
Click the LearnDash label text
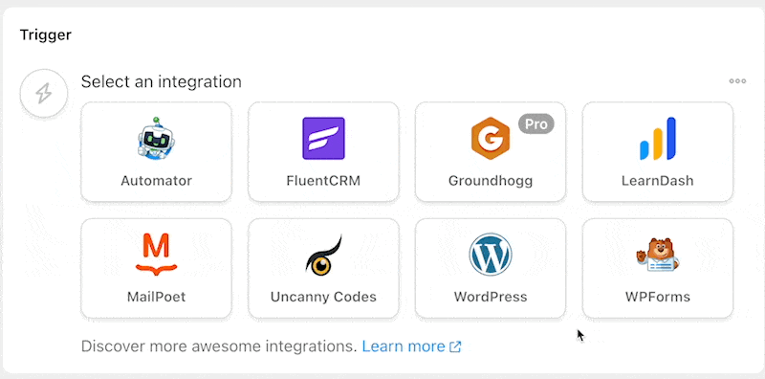[x=658, y=181]
